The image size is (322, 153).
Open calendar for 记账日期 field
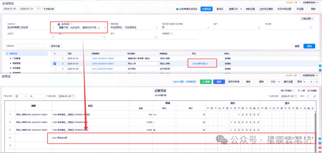point(73,96)
